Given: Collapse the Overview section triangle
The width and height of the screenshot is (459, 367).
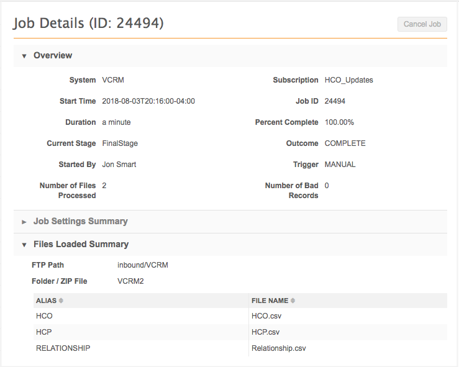Looking at the screenshot, I should (x=24, y=56).
